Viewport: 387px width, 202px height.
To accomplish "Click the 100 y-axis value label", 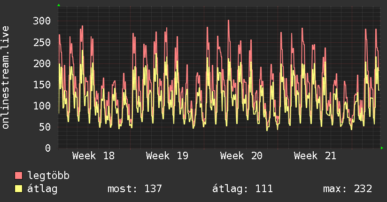I will click(x=42, y=106).
